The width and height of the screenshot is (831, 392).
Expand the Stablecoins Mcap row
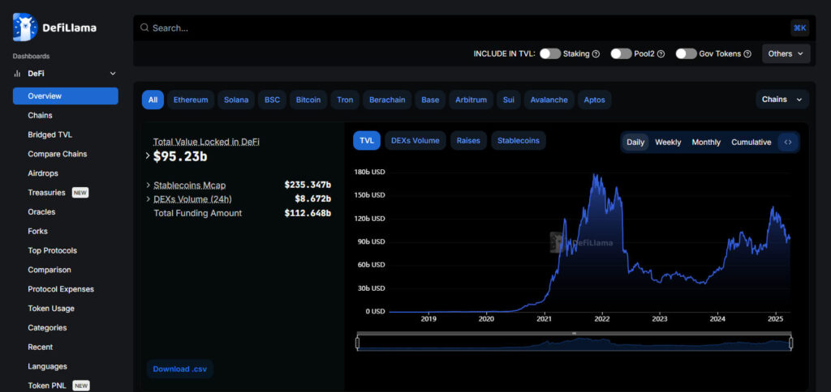point(148,185)
